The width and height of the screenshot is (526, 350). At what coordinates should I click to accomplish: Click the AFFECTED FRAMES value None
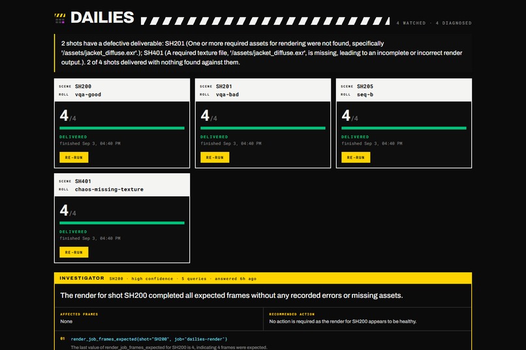66,321
